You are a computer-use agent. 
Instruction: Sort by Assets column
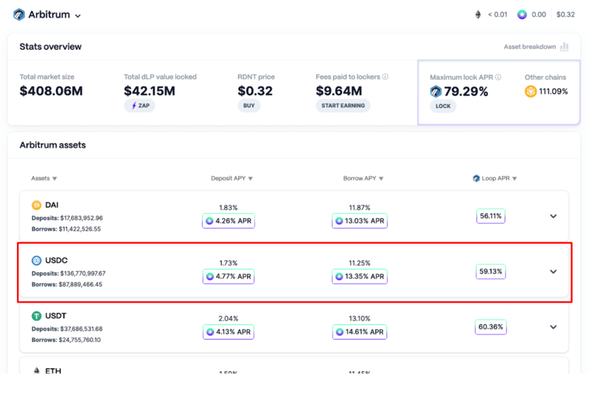click(x=44, y=178)
